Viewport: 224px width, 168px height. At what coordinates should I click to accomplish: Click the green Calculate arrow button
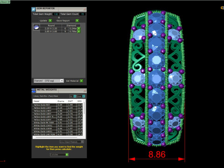(67, 154)
